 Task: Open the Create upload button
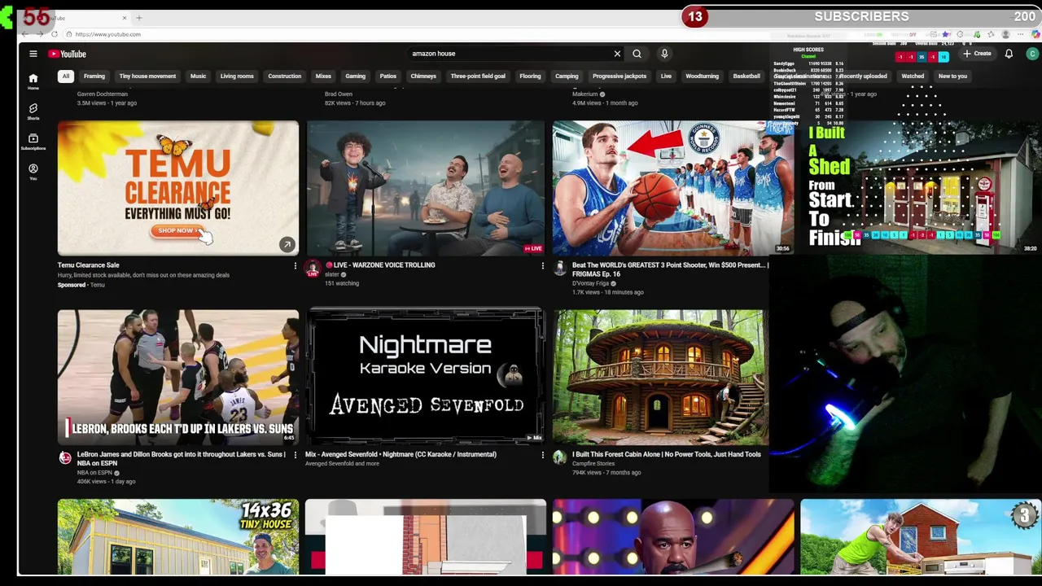[x=977, y=54]
